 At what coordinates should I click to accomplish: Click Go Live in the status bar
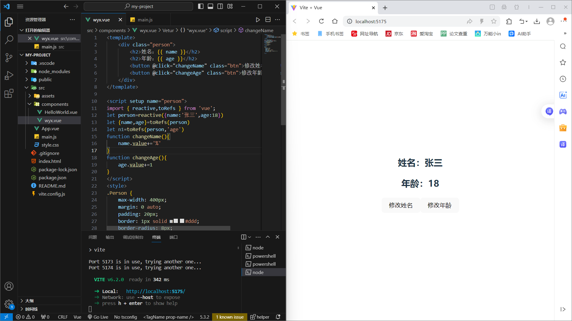tap(98, 317)
